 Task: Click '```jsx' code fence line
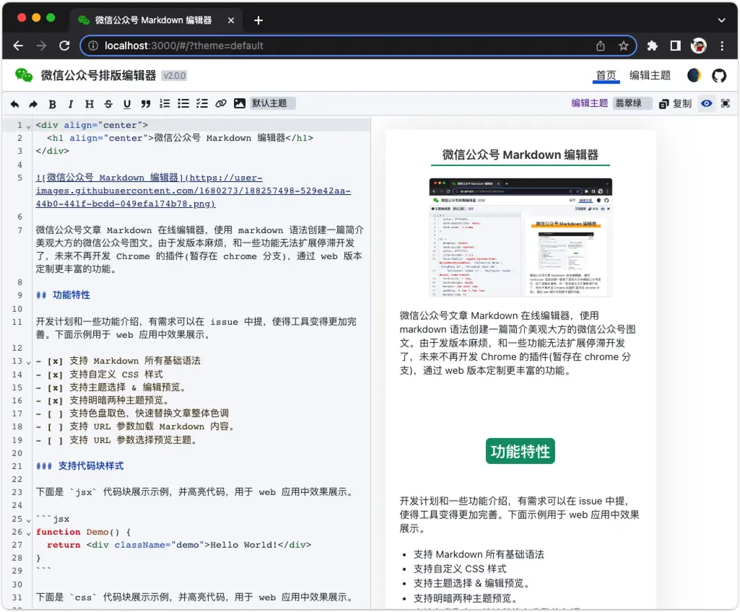tap(53, 519)
